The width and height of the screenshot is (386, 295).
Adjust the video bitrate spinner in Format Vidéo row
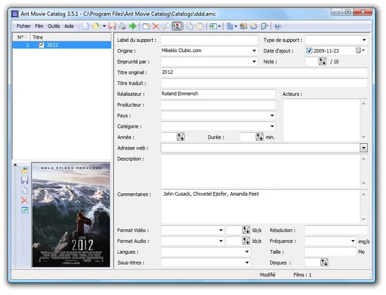[x=246, y=230]
